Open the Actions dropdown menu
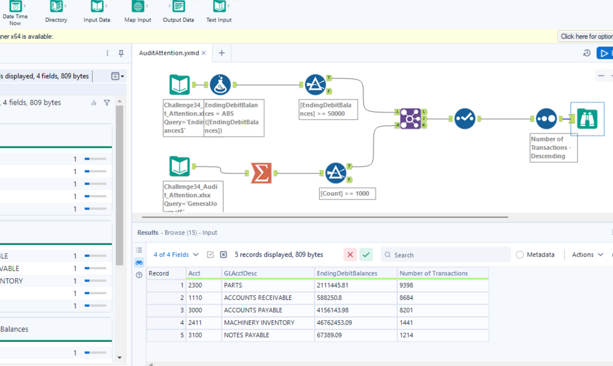The width and height of the screenshot is (613, 366). coord(587,255)
